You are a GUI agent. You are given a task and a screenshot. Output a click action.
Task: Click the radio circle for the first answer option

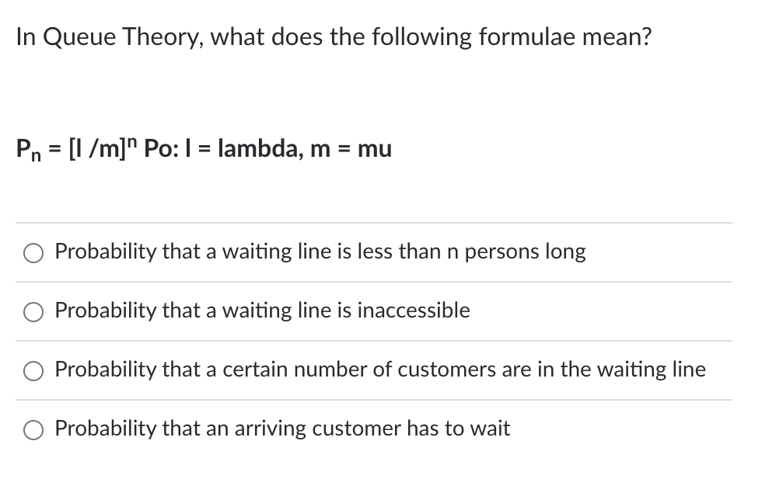pos(33,252)
